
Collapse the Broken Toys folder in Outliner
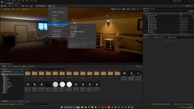(x=147, y=17)
